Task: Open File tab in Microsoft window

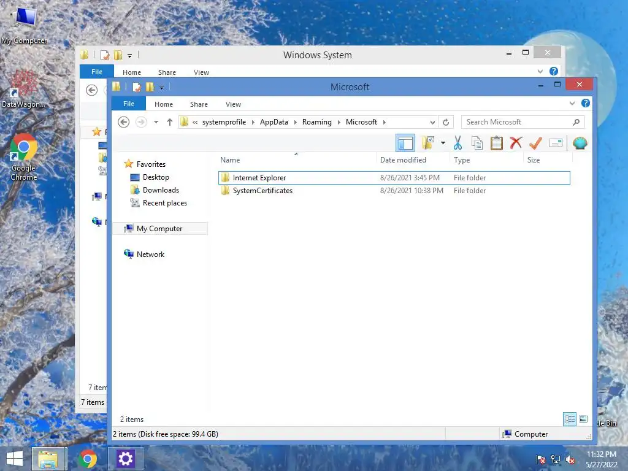Action: 129,104
